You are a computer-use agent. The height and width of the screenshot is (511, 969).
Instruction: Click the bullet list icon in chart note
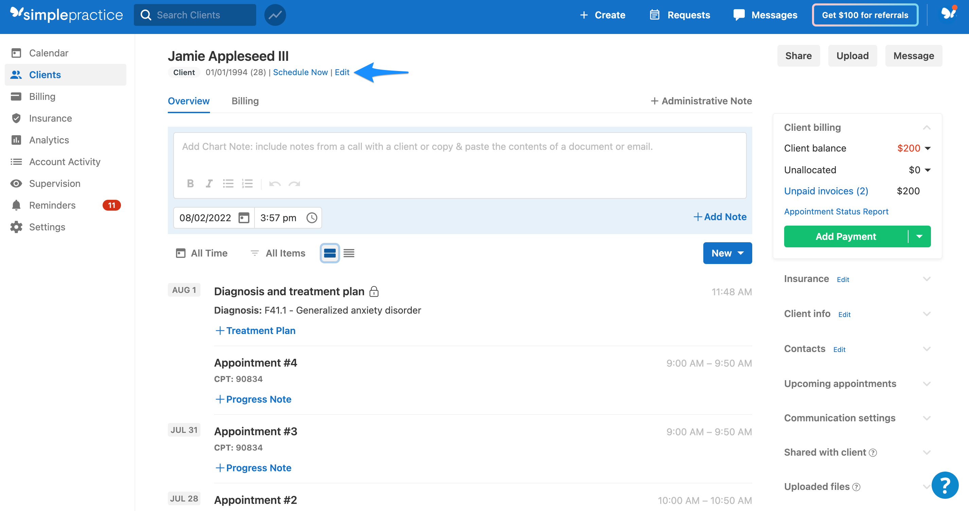coord(228,183)
